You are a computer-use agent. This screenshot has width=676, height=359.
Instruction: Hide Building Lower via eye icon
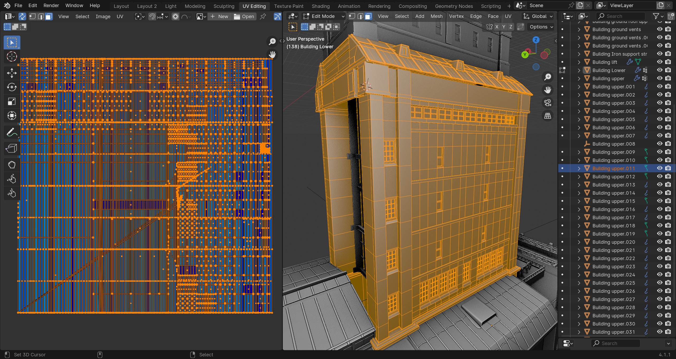tap(660, 70)
